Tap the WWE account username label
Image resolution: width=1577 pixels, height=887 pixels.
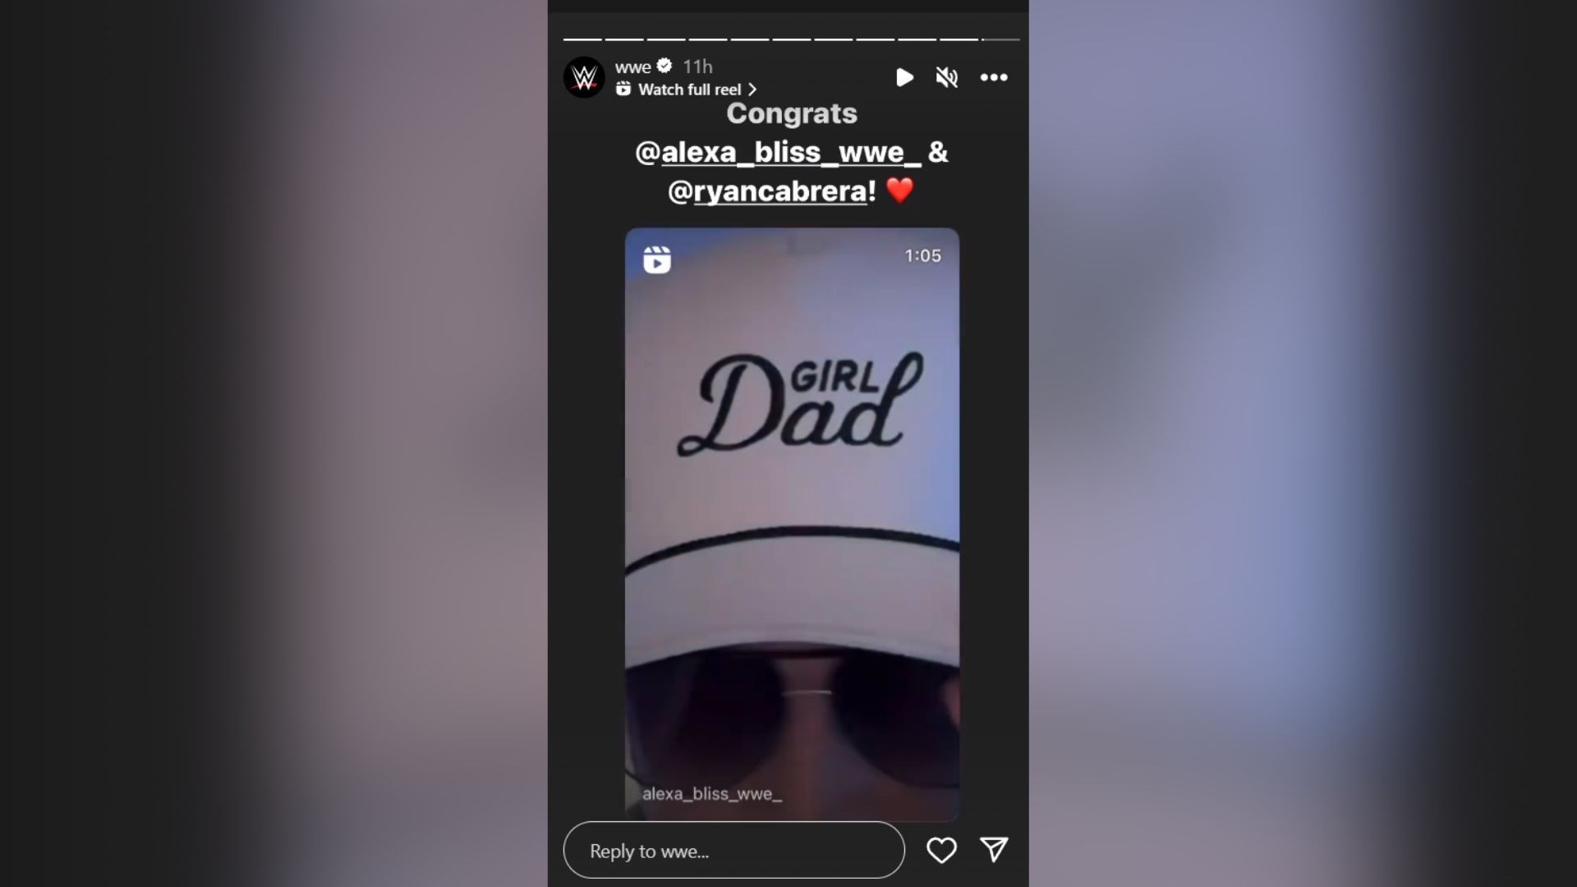click(632, 66)
